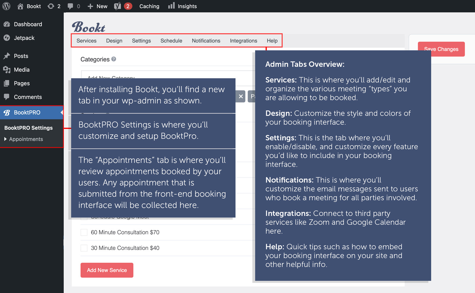Click the Media icon in sidebar
Image resolution: width=475 pixels, height=293 pixels.
(7, 70)
